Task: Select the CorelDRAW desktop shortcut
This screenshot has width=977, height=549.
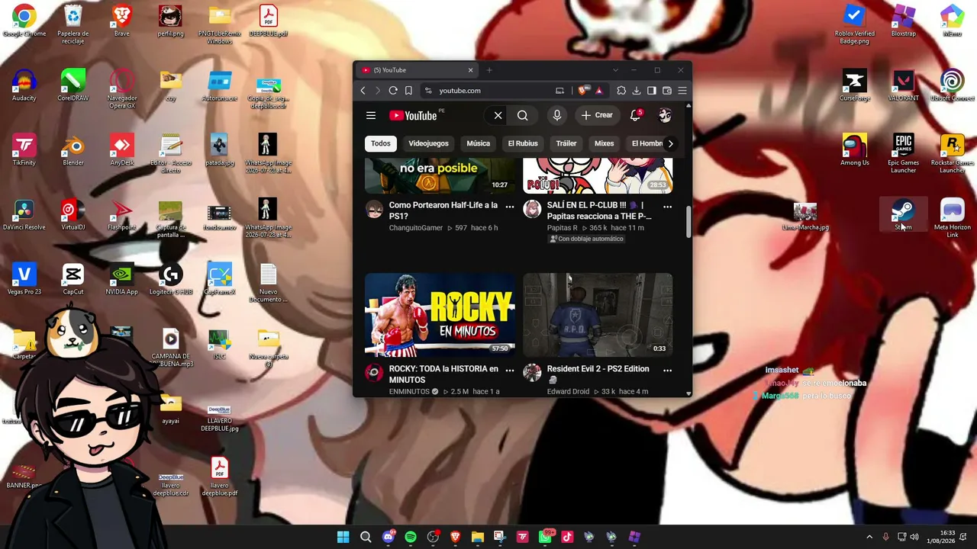Action: [73, 85]
